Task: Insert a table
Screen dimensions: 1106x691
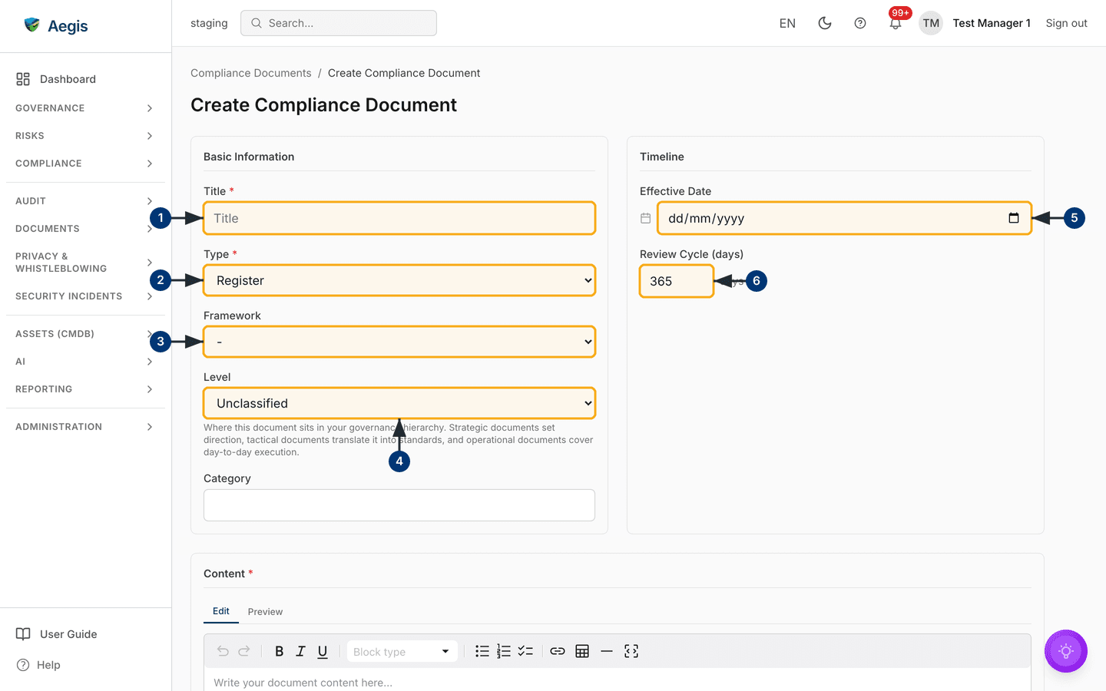Action: pyautogui.click(x=582, y=651)
